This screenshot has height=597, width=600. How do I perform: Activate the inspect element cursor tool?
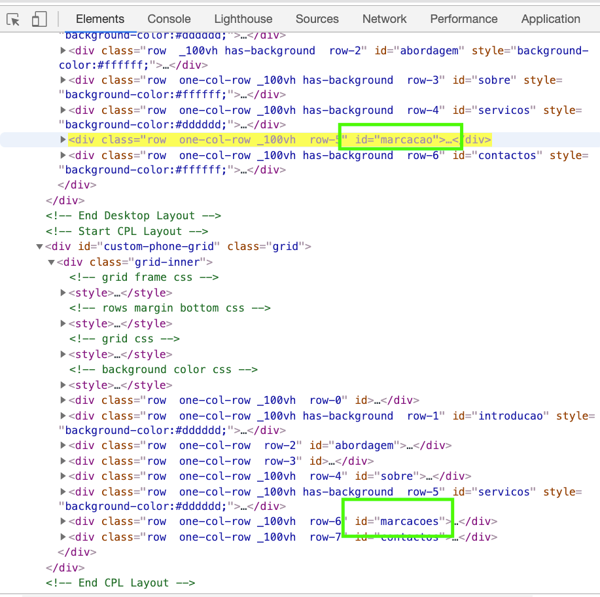(13, 20)
